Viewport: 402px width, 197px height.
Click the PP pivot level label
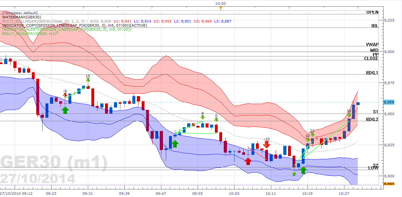pyautogui.click(x=376, y=55)
